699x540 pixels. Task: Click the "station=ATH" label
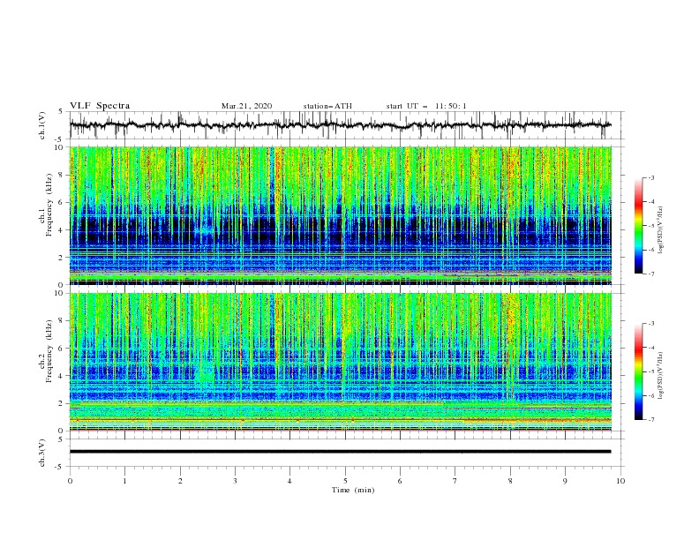(327, 106)
